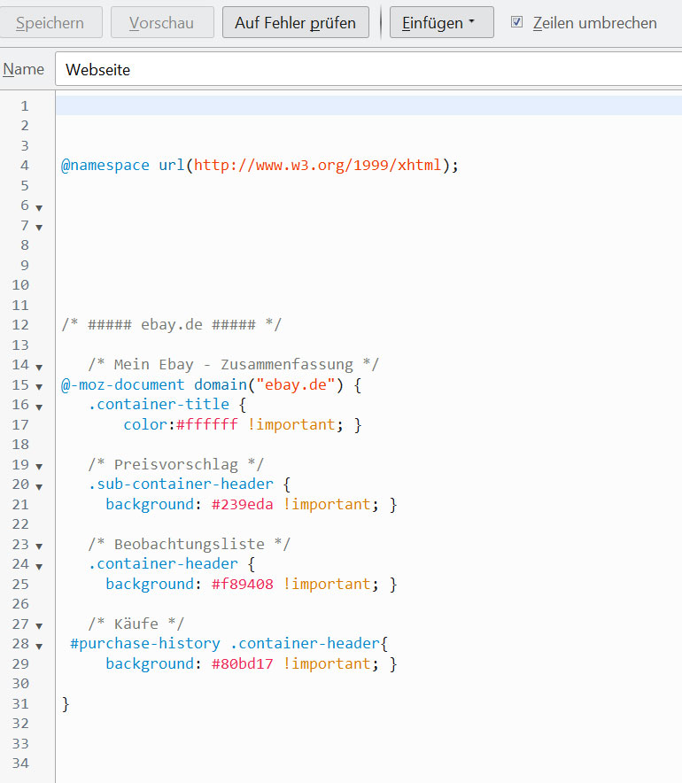Click the #239eda color value
The height and width of the screenshot is (783, 682).
(x=242, y=505)
